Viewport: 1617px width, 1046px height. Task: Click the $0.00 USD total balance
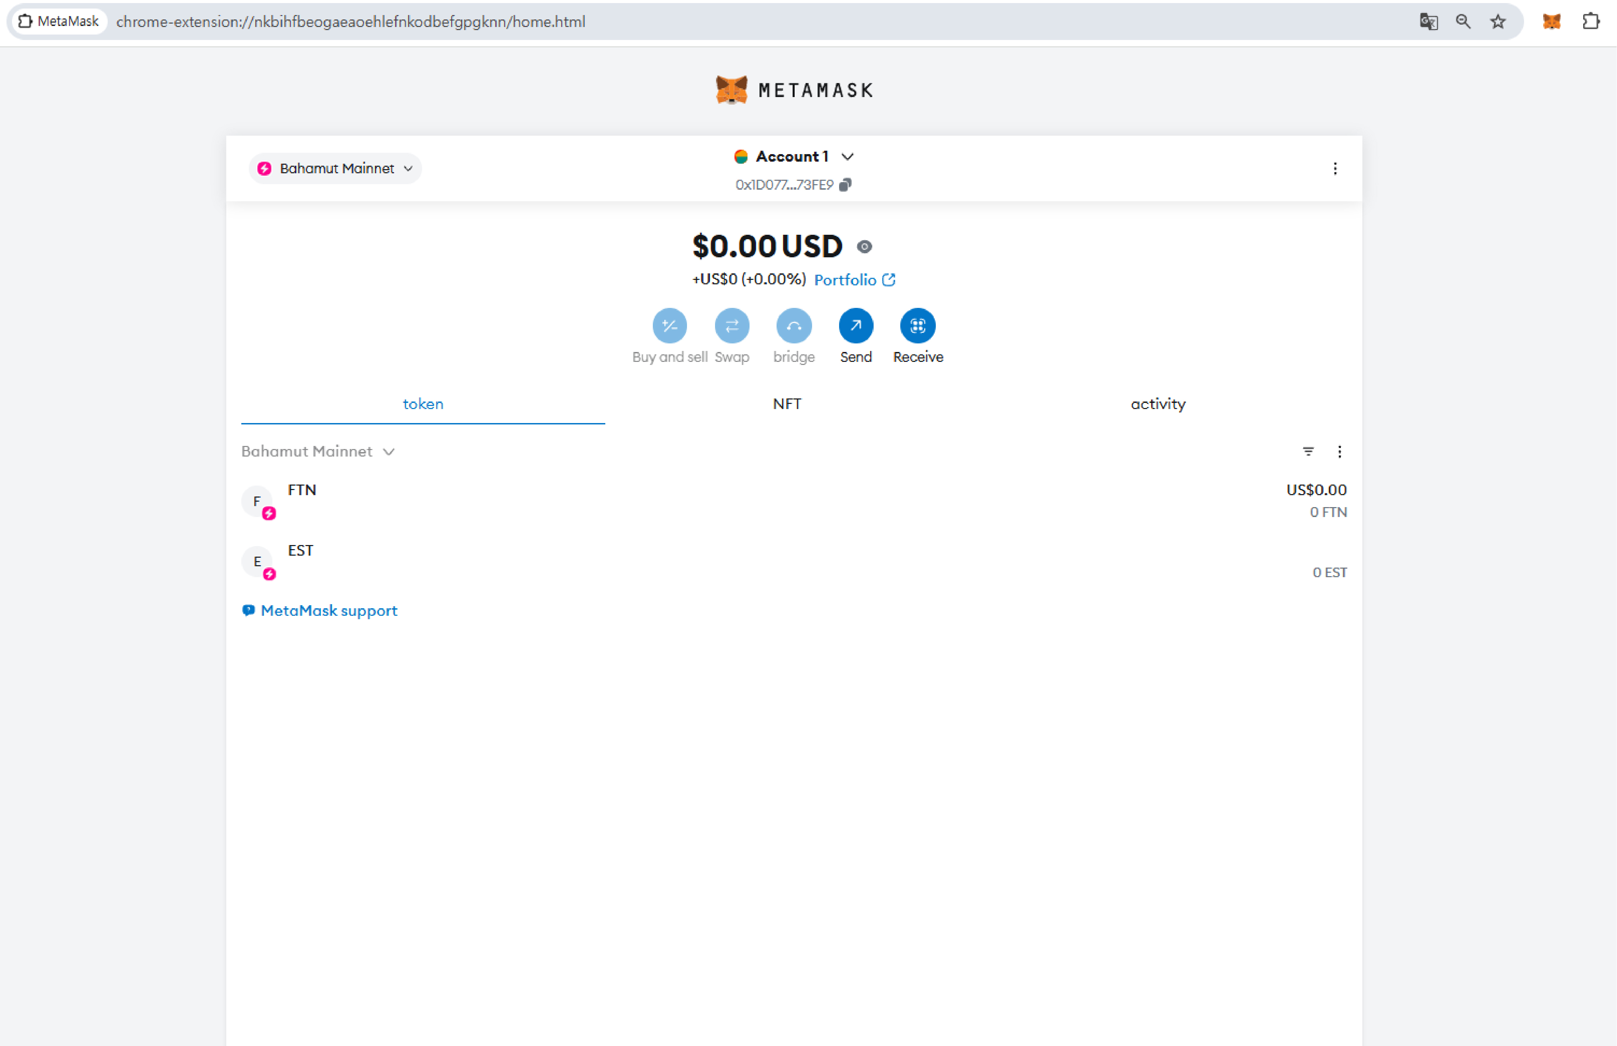pos(767,247)
